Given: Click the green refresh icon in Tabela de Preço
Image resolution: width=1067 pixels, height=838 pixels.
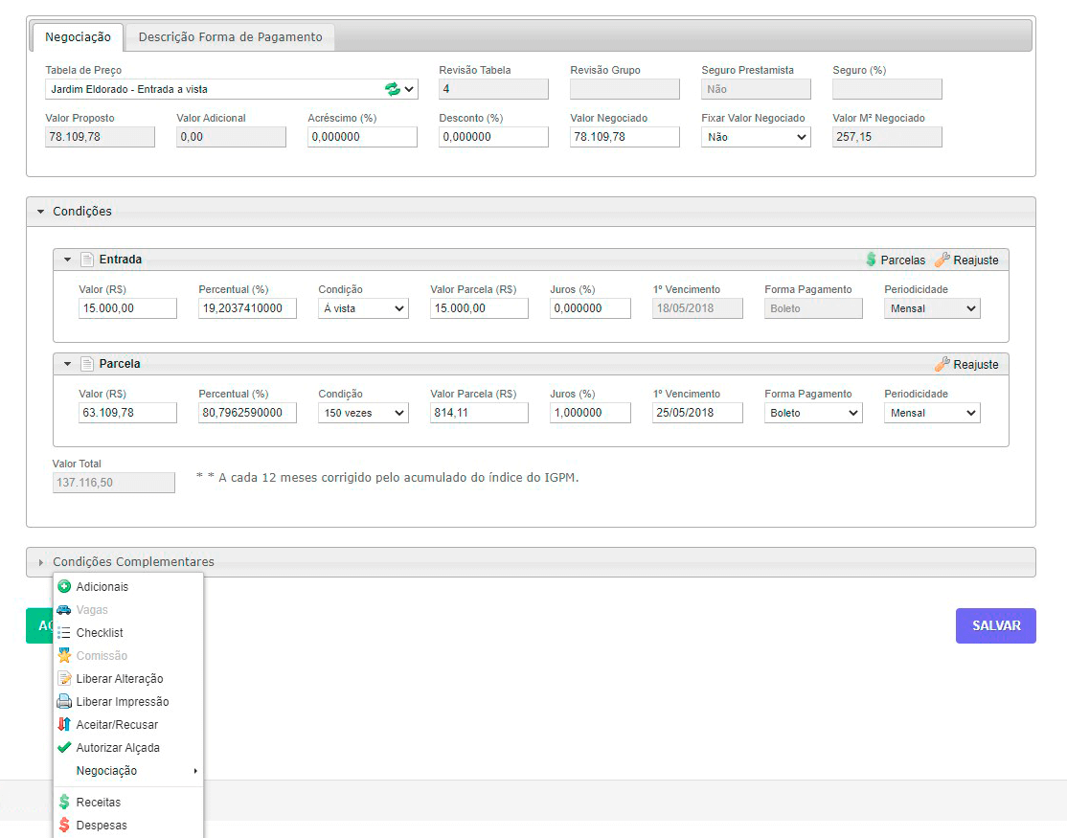Looking at the screenshot, I should pyautogui.click(x=393, y=89).
